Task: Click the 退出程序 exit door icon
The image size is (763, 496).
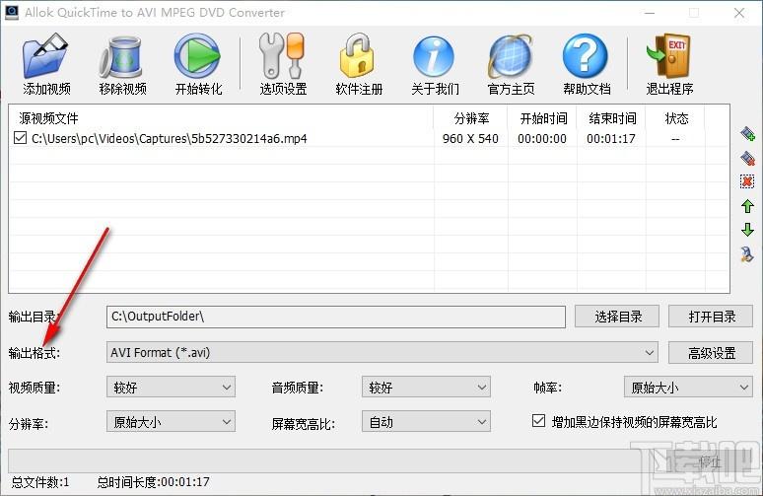Action: [669, 56]
